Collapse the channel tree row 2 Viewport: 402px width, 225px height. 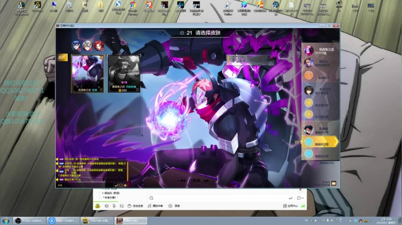click(x=100, y=193)
